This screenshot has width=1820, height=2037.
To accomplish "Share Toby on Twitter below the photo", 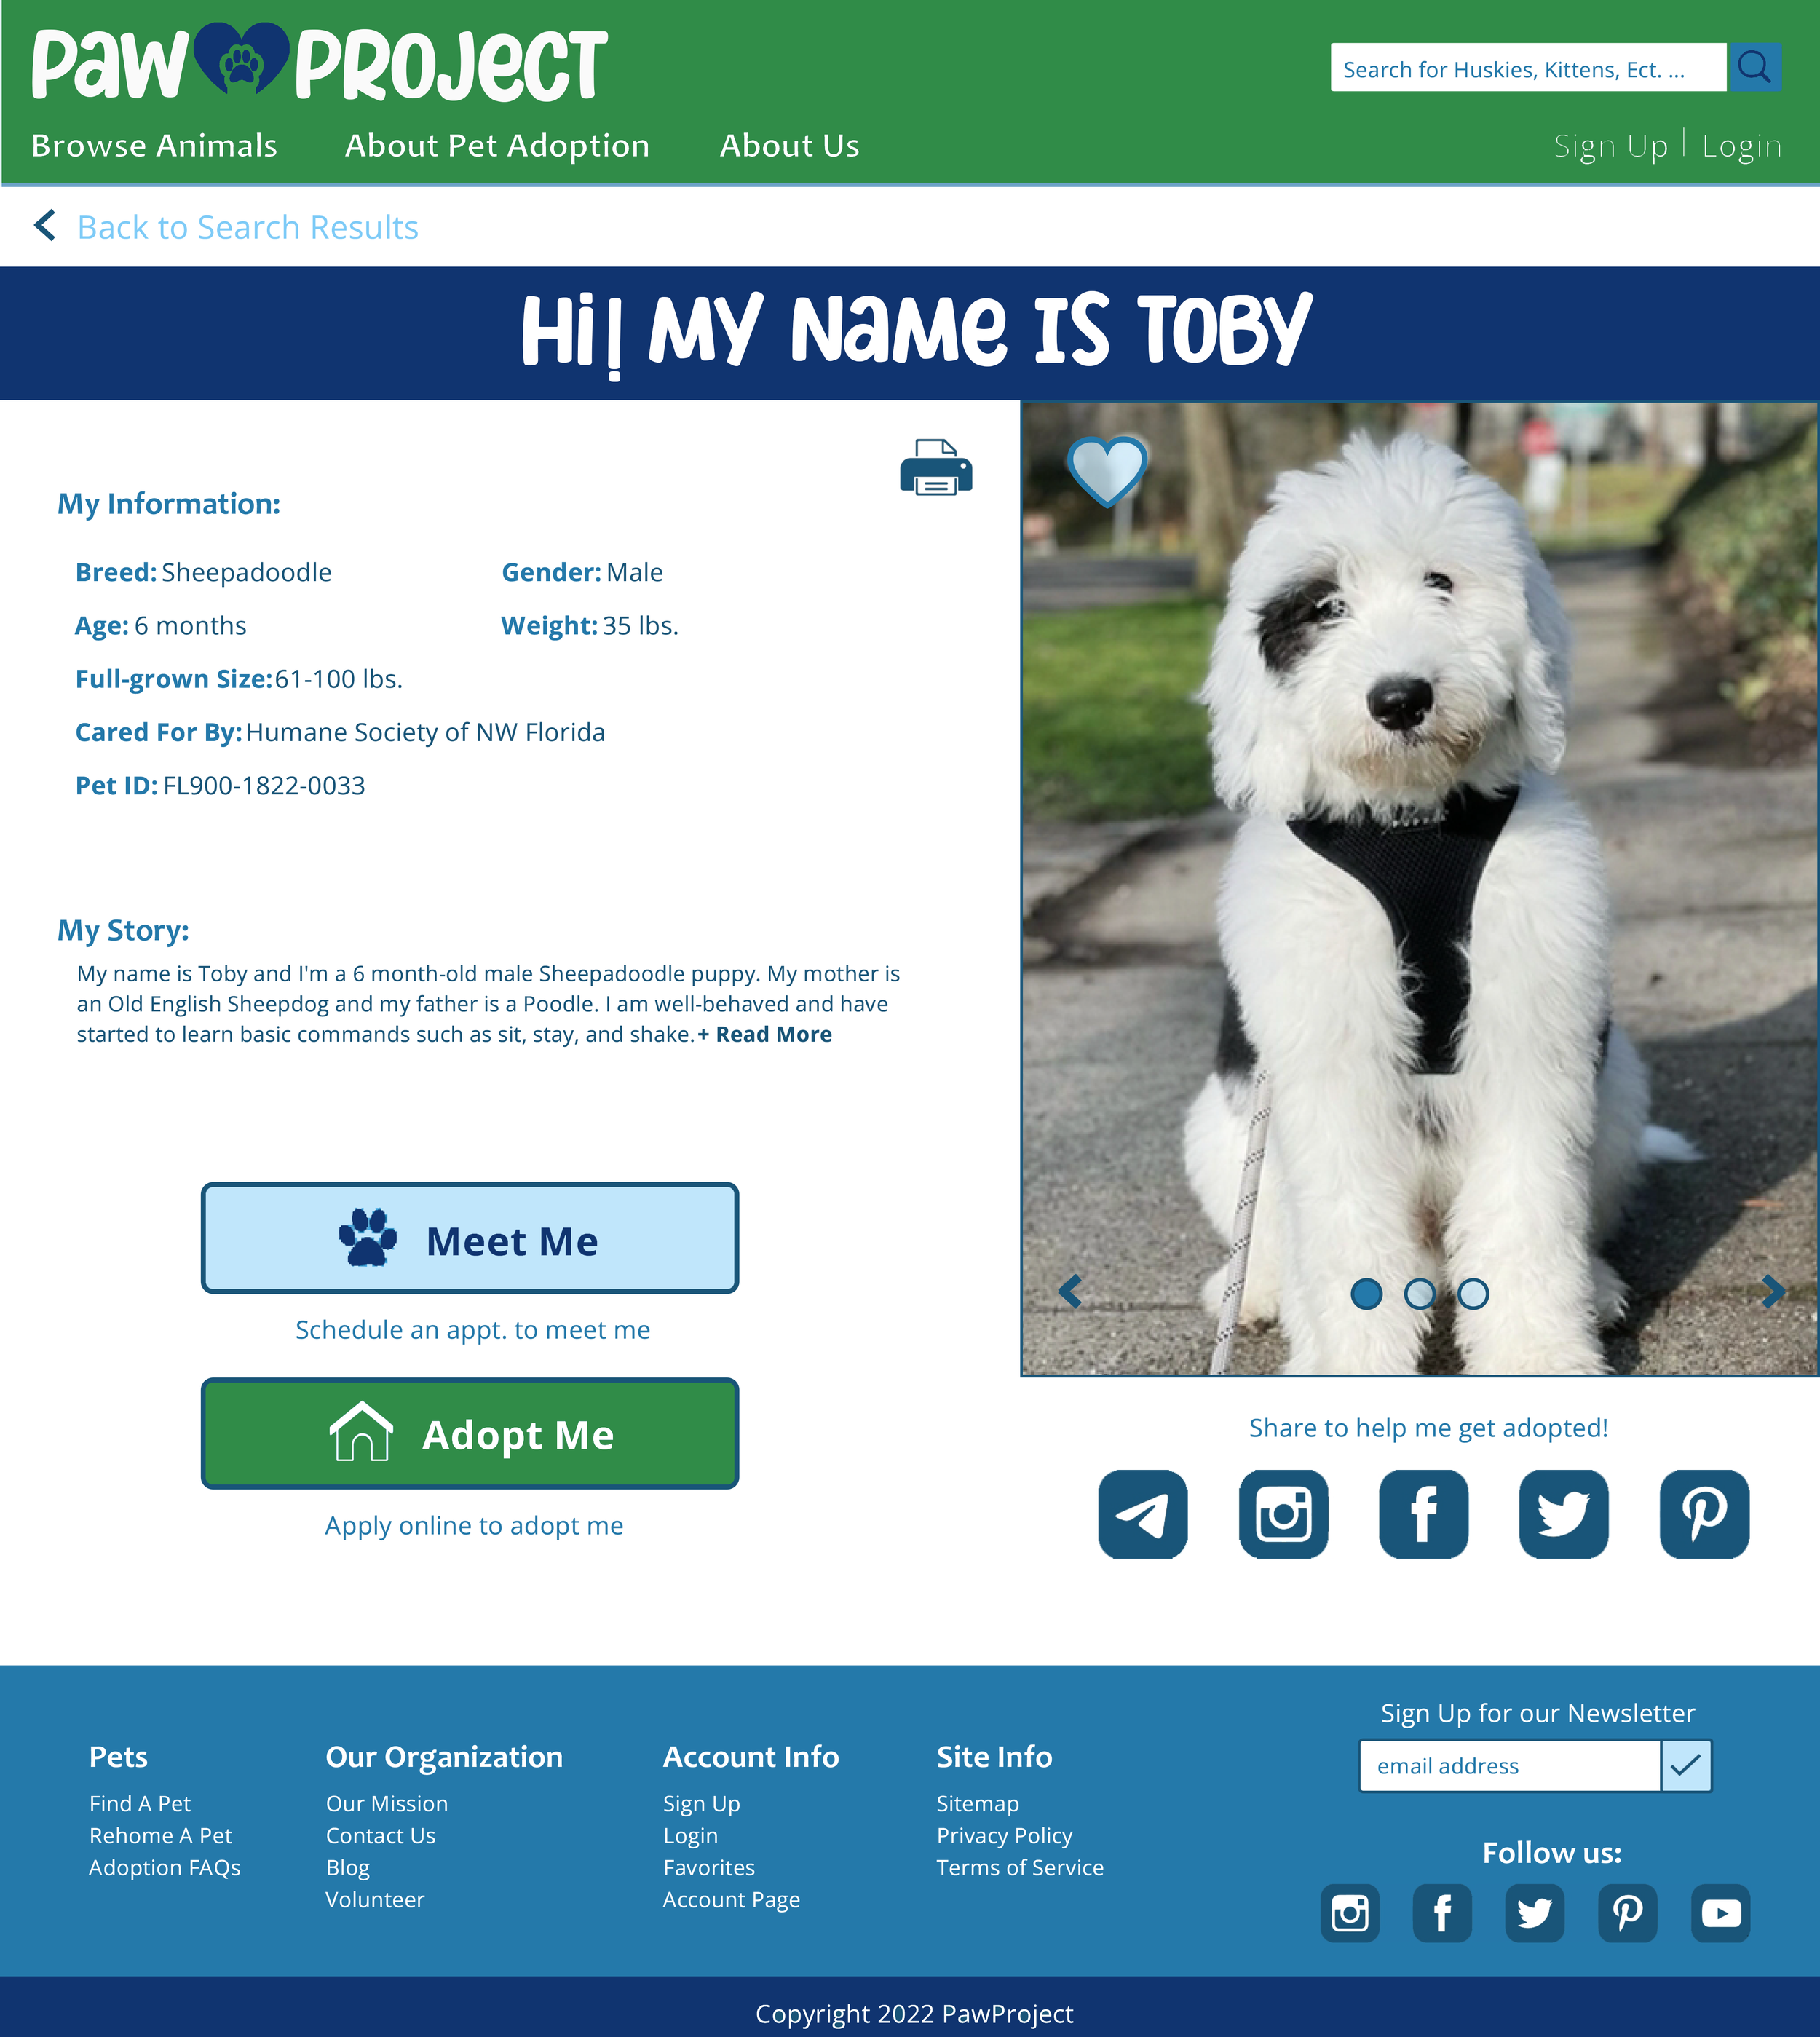I will point(1564,1514).
